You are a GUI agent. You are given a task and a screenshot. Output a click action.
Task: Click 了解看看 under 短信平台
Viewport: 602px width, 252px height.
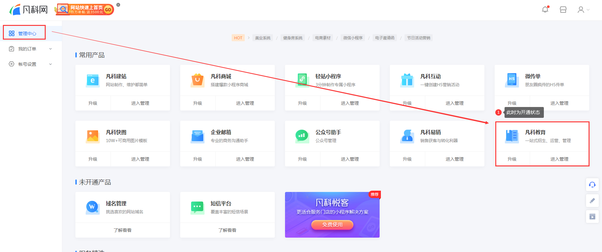point(228,230)
